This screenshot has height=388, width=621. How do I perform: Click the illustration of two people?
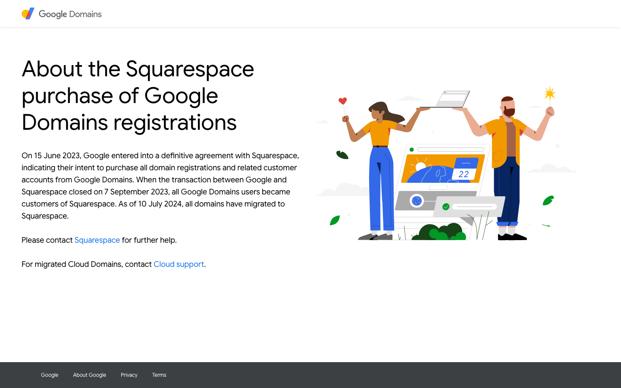click(x=446, y=163)
